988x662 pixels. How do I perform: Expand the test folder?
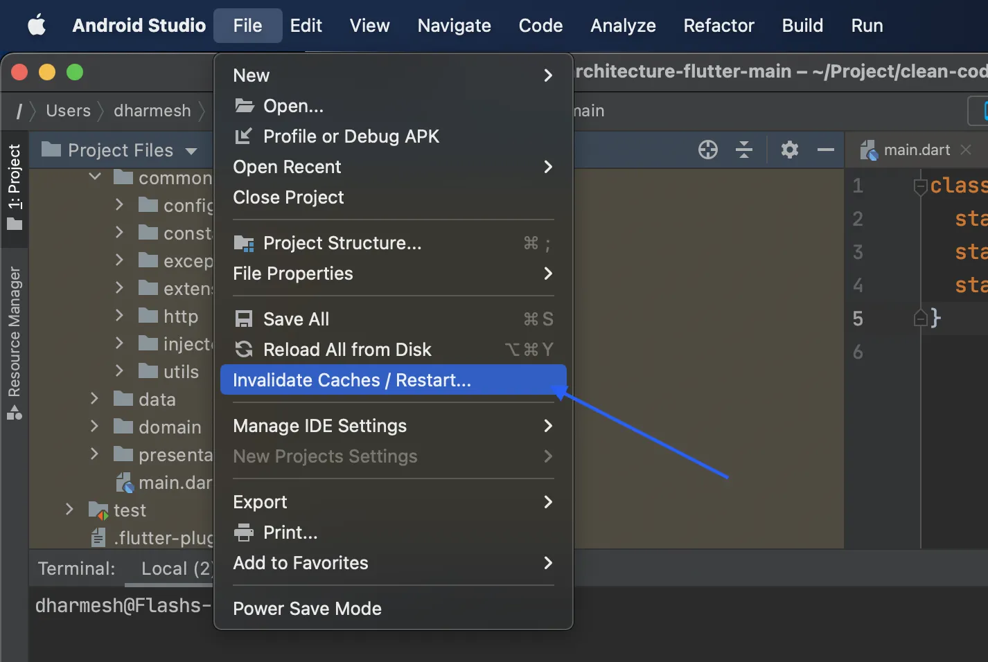pos(69,510)
